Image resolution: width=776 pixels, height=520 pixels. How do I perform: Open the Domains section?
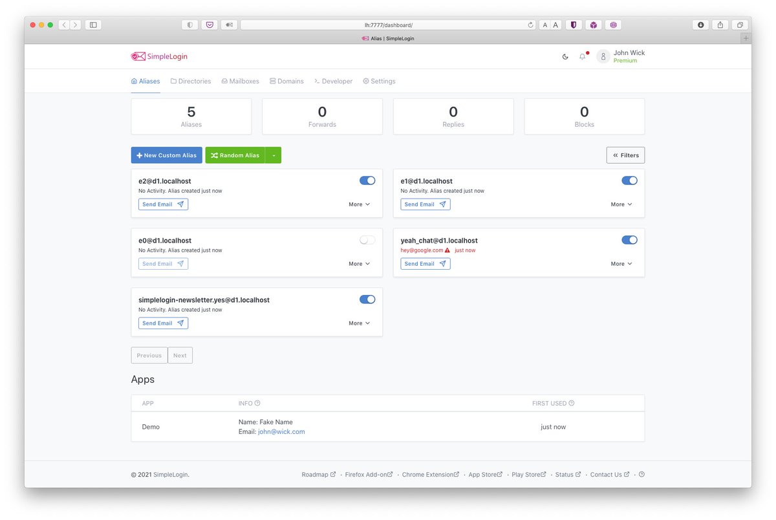pyautogui.click(x=286, y=81)
